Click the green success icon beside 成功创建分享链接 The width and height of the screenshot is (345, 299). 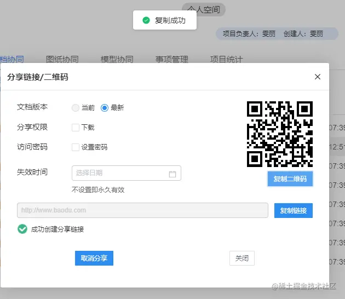22,229
